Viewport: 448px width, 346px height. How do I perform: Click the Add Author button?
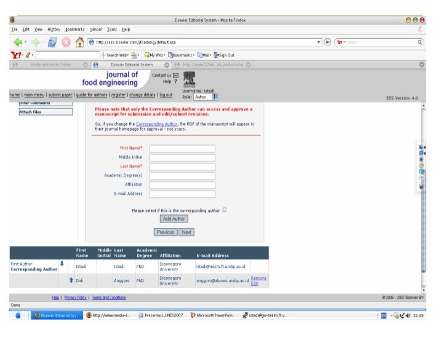(x=174, y=219)
